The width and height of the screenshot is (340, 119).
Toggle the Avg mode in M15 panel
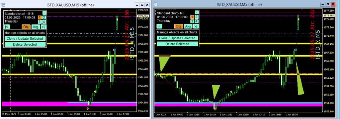36,27
